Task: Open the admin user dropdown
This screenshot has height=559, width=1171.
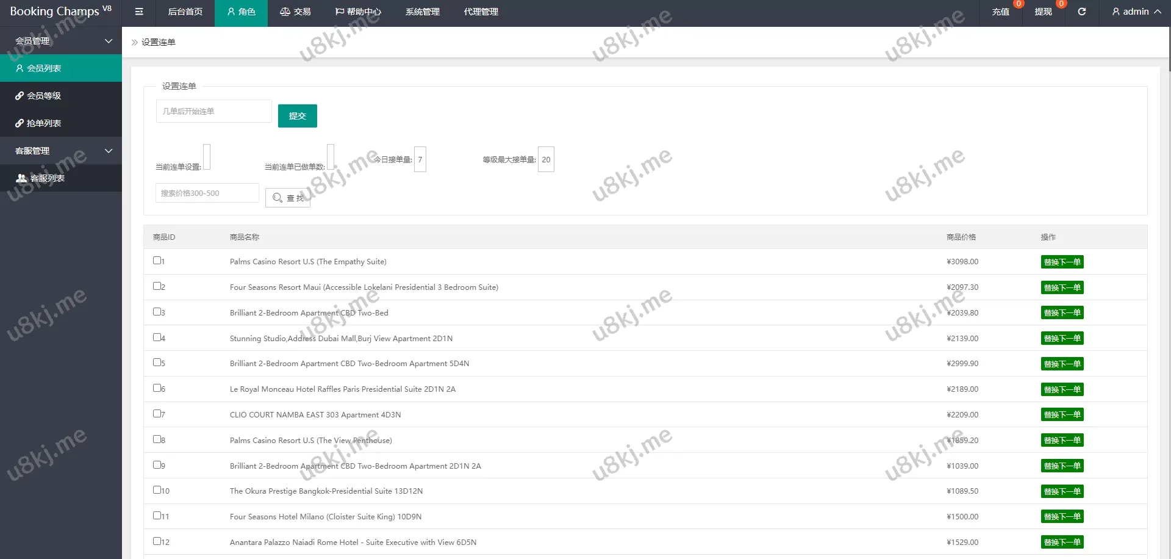Action: click(x=1136, y=12)
